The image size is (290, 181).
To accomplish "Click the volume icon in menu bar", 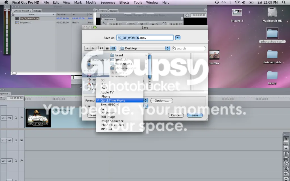I will 244,2.
